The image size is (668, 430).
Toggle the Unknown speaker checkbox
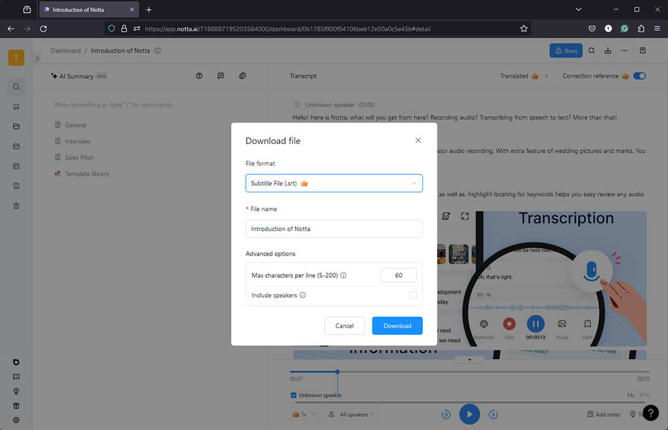point(293,395)
